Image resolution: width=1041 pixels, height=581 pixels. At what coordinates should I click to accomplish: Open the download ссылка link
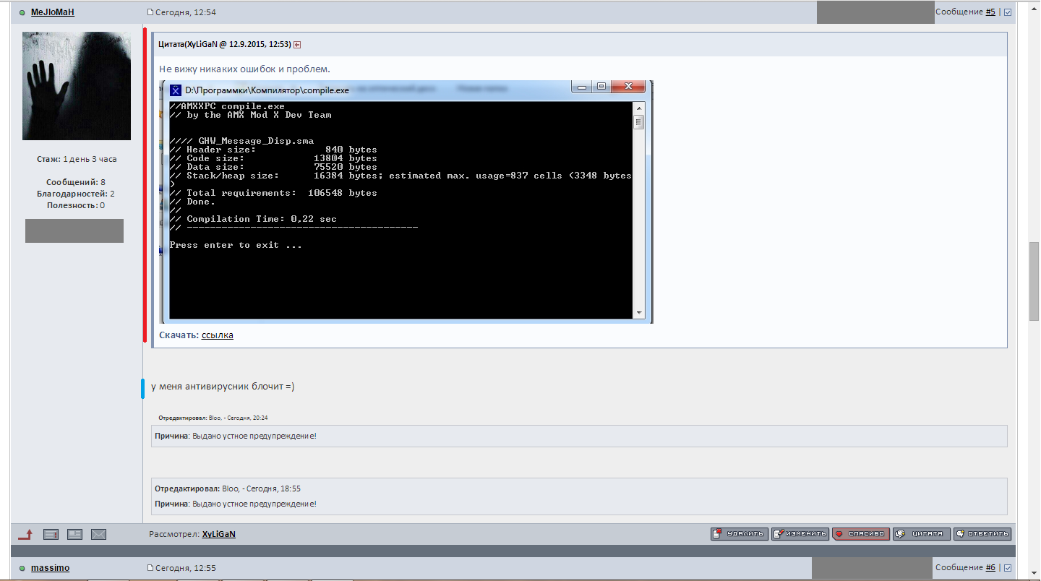tap(218, 335)
